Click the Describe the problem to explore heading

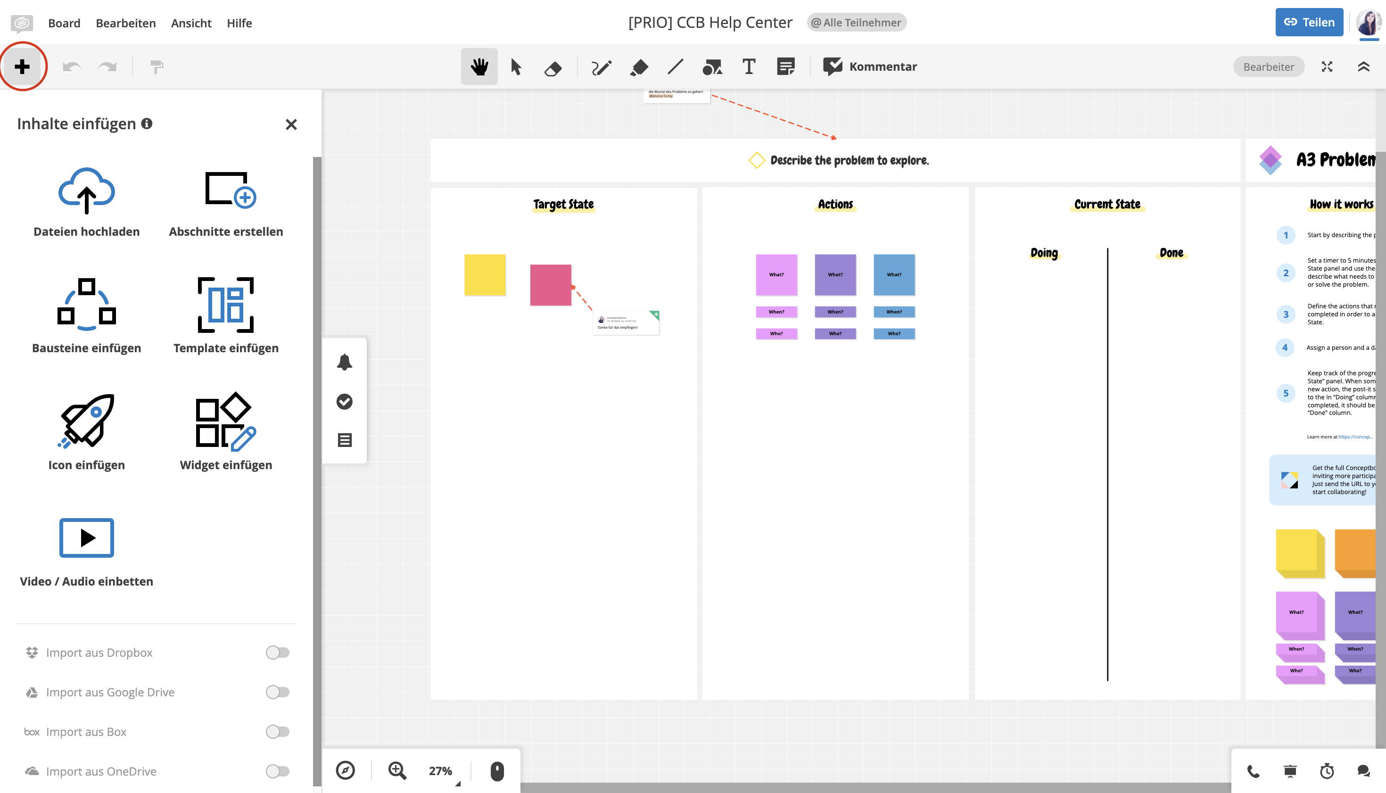click(850, 160)
